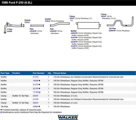This screenshot has width=136, height=120.
Task: Open clamp 35337 link for 133.0in wheelbase diagram
Action: point(72,18)
